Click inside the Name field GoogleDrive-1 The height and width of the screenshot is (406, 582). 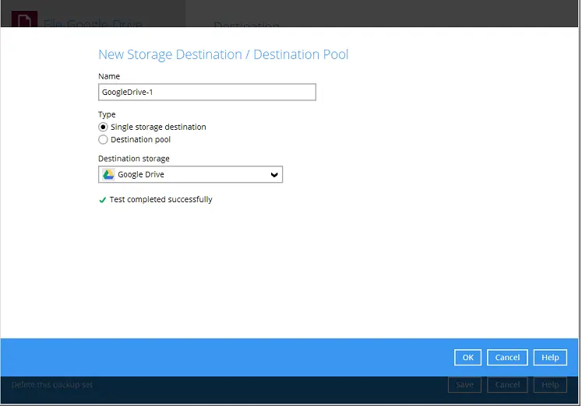(x=206, y=92)
